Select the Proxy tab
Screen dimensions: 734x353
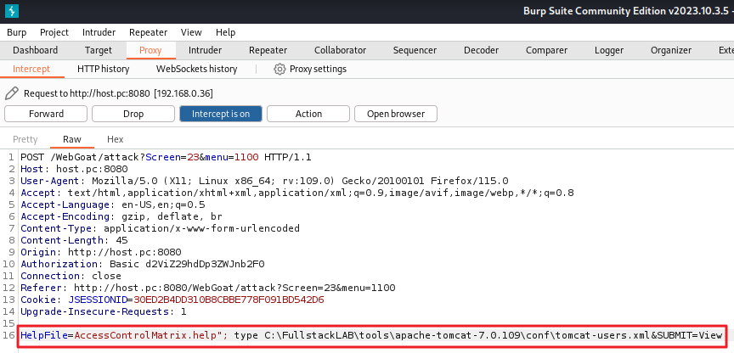(x=150, y=50)
